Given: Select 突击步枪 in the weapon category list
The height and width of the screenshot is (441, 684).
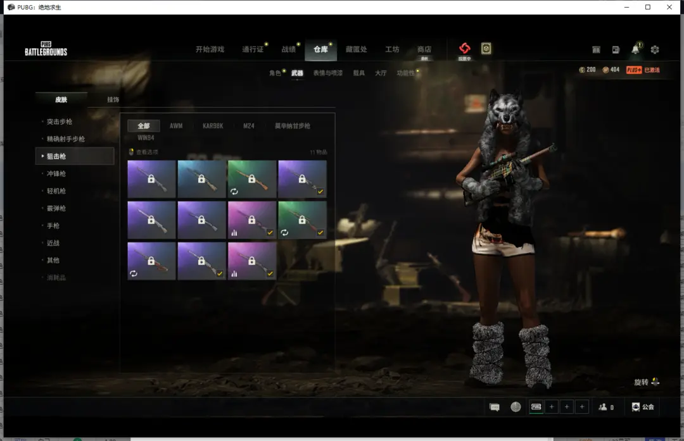Looking at the screenshot, I should pos(60,121).
